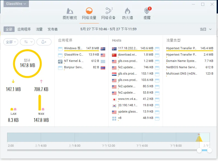Open the up/down traffic direction dropdown
This screenshot has width=218, height=161.
tap(27, 42)
